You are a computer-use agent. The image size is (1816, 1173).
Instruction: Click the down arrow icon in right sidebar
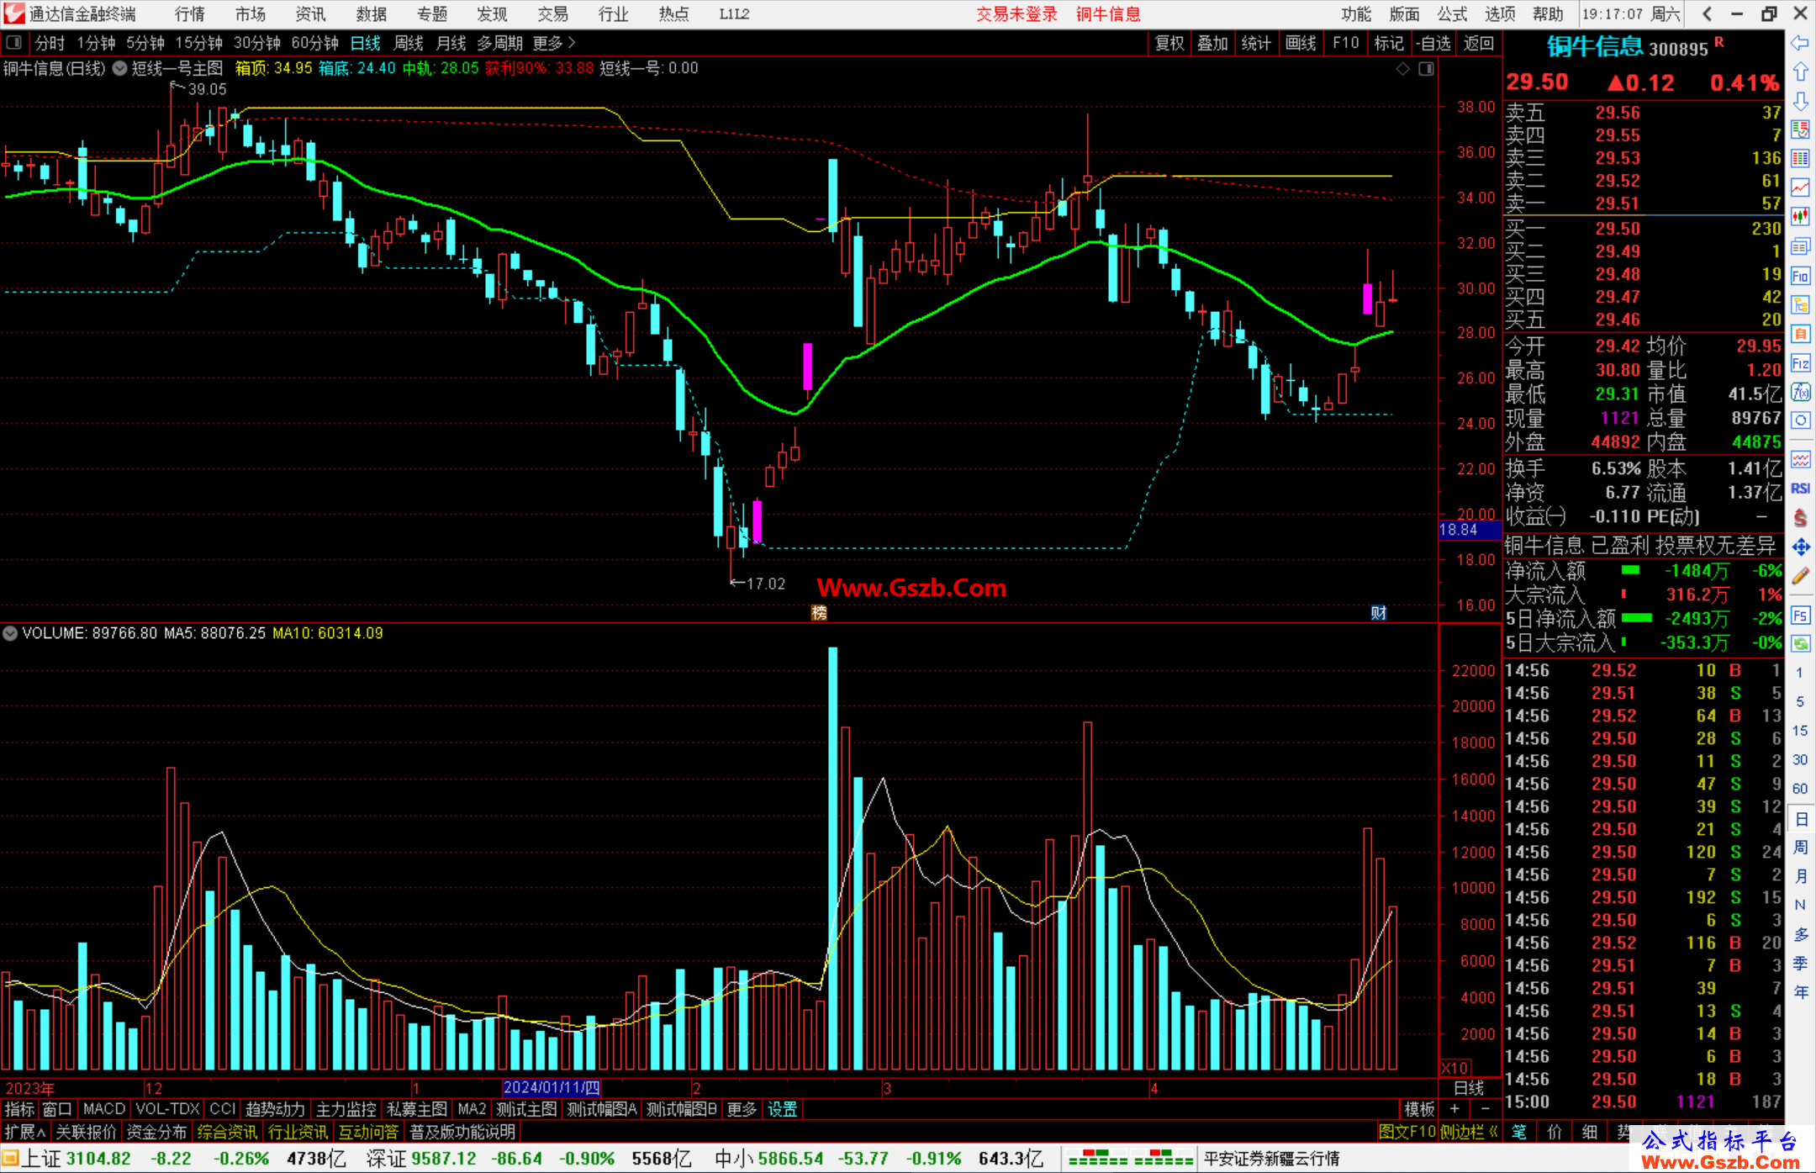point(1800,101)
